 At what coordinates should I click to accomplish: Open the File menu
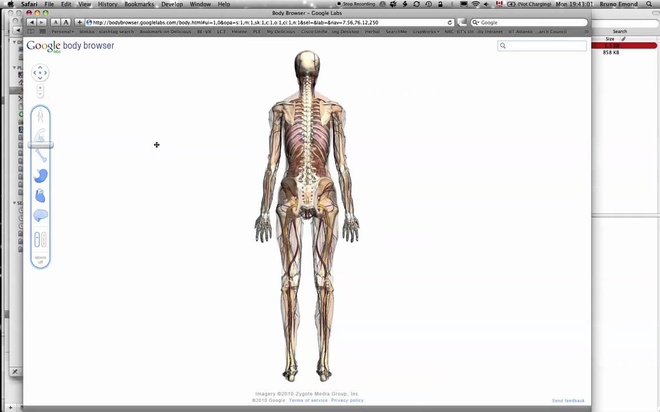tap(49, 4)
